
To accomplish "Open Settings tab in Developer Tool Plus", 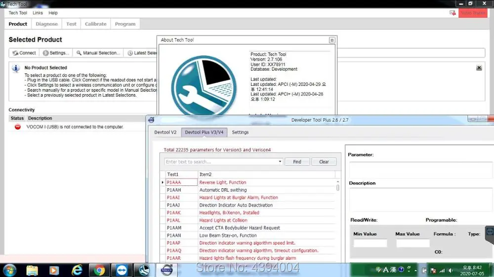I will tap(240, 133).
